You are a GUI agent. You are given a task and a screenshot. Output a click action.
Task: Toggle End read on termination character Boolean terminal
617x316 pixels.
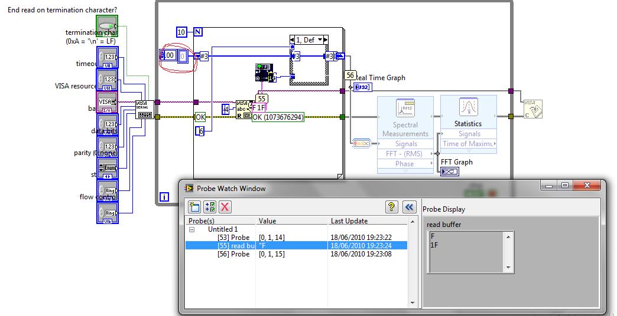107,26
